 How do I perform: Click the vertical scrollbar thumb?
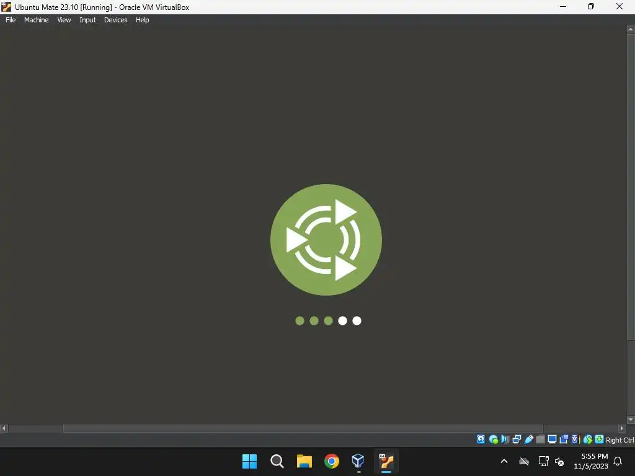pyautogui.click(x=631, y=187)
